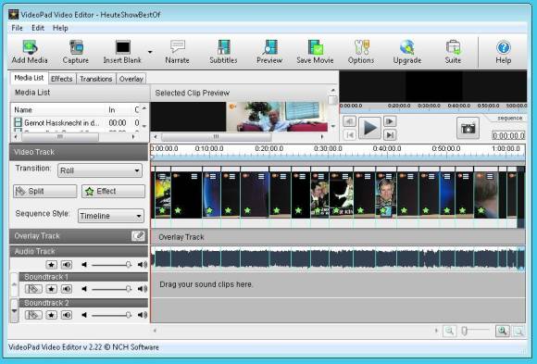
Task: Open Audio Track effects star button
Action: 51,264
